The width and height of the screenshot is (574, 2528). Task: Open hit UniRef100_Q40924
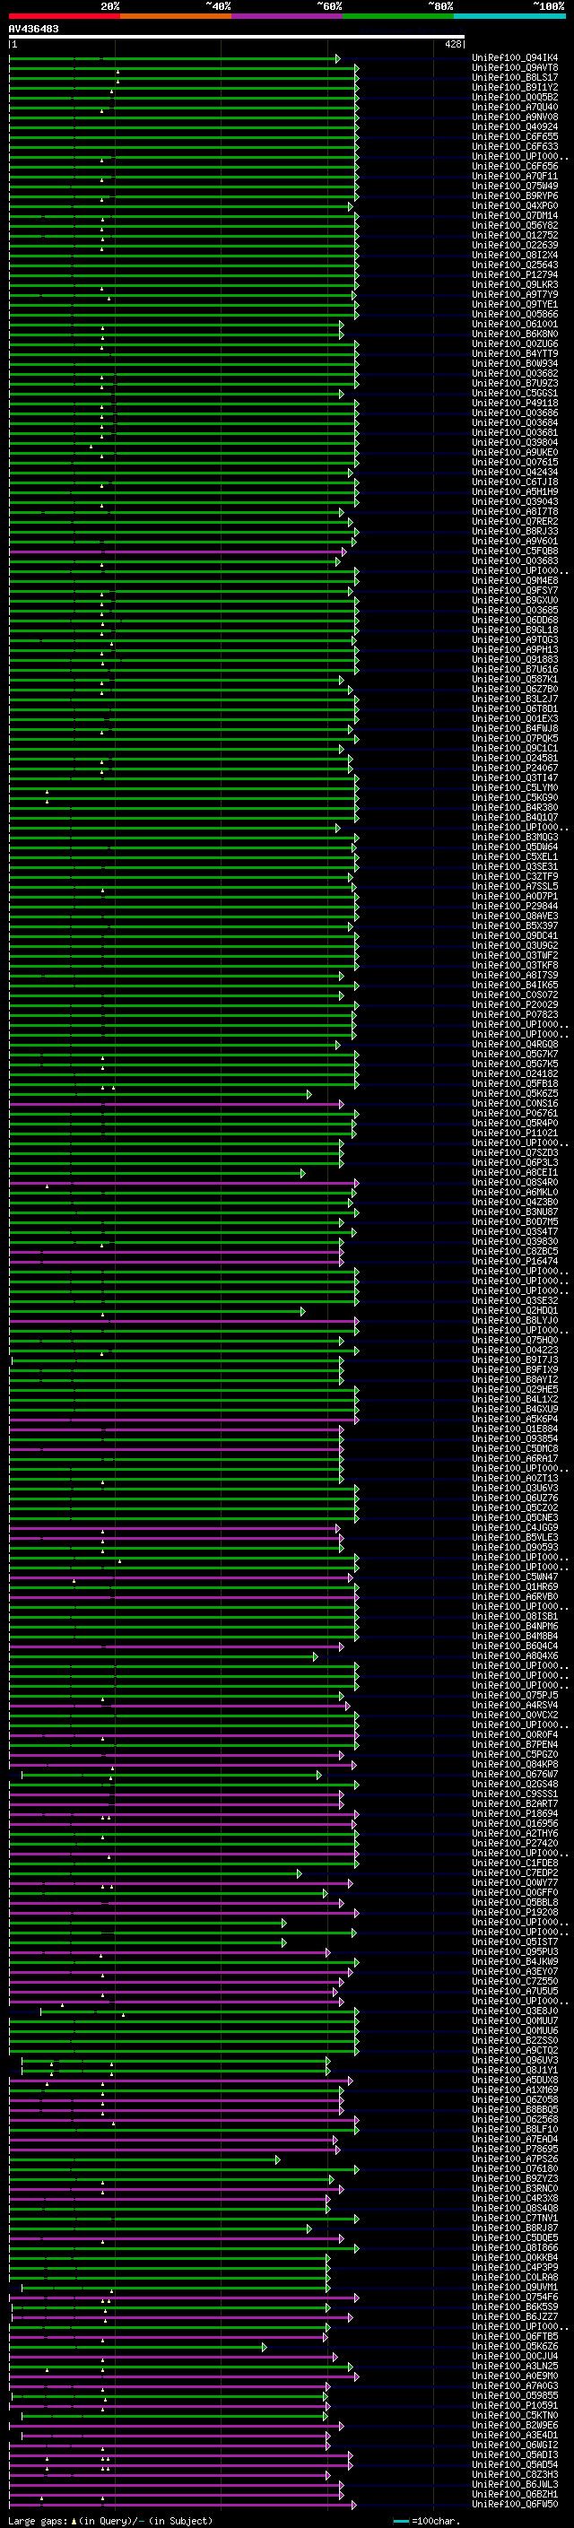pyautogui.click(x=515, y=126)
